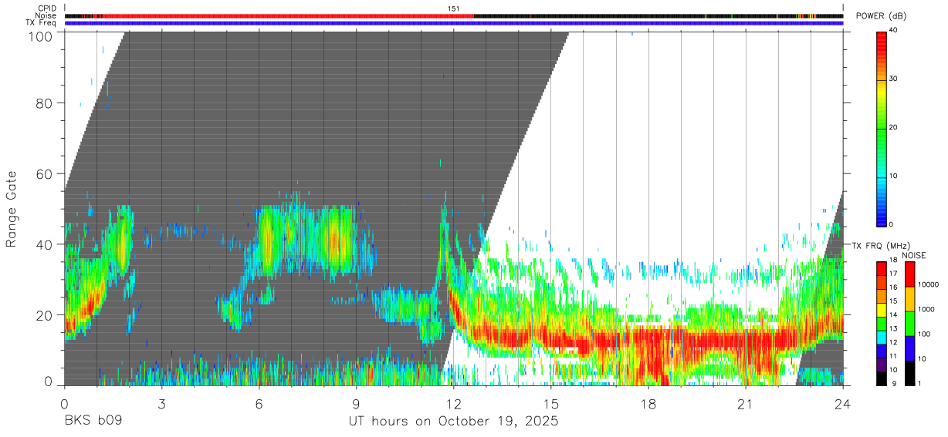Click the 12 hour tick label
The height and width of the screenshot is (437, 948).
453,404
